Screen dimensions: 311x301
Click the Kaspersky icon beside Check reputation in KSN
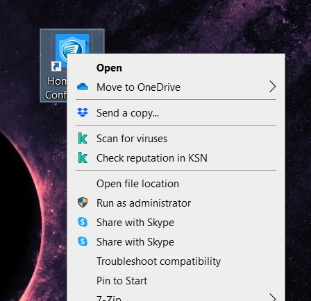point(83,157)
